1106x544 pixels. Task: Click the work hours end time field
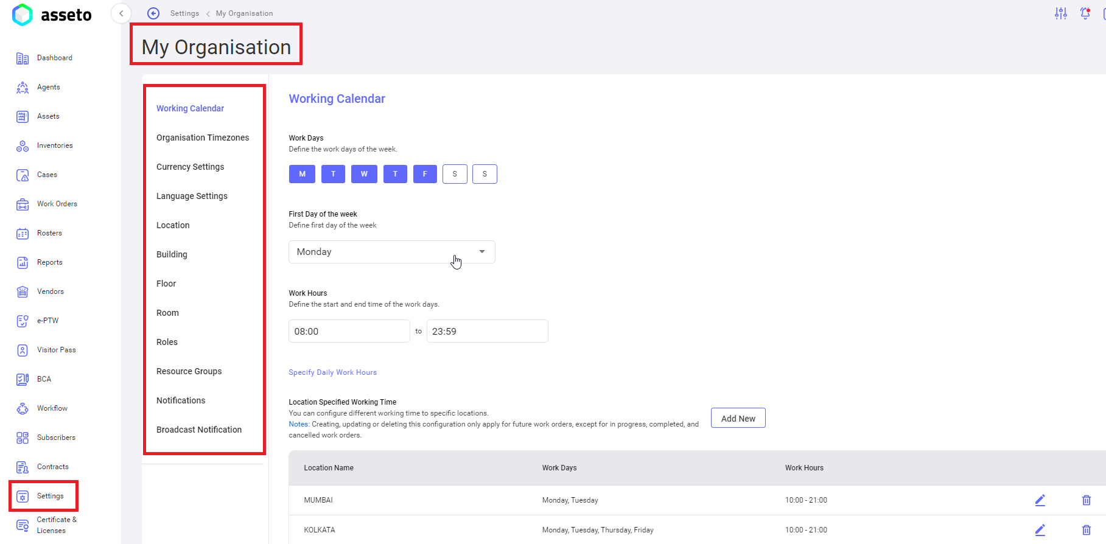click(487, 332)
